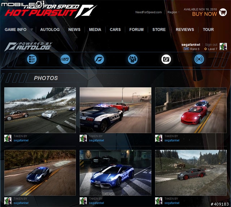The width and height of the screenshot is (231, 207).
Task: Click the SCPD Rank 6 badge
Action: (x=186, y=49)
